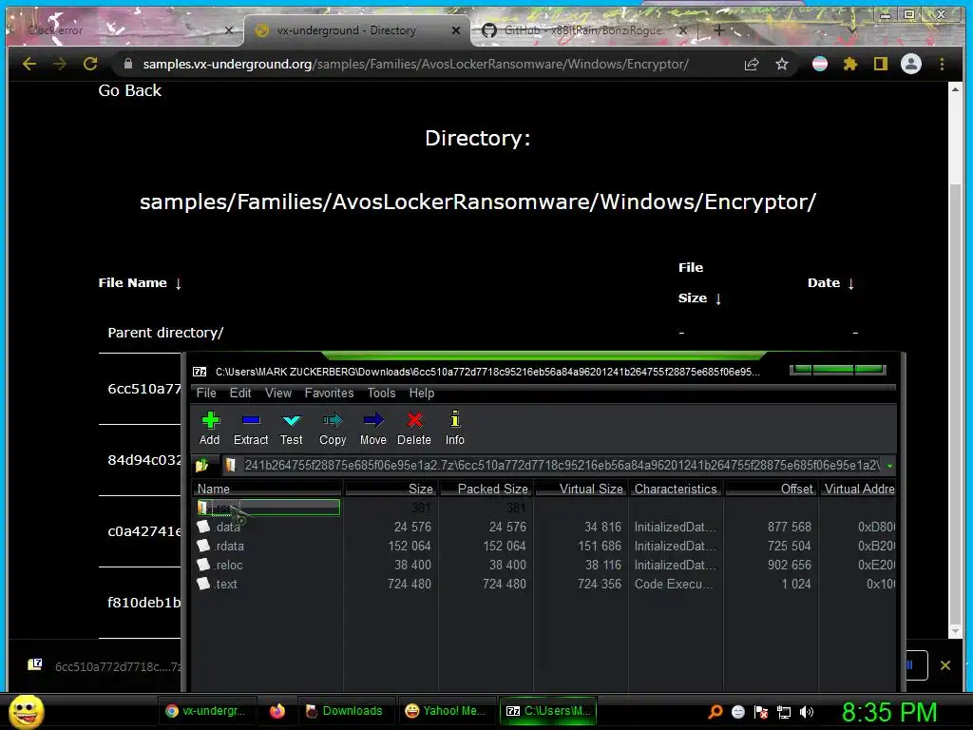Click the volume speaker tray icon
The image size is (973, 730).
click(x=806, y=712)
